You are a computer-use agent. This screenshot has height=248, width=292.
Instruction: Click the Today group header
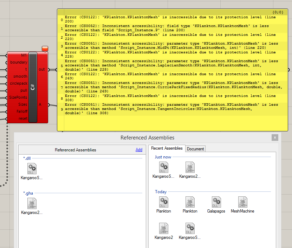(x=161, y=192)
